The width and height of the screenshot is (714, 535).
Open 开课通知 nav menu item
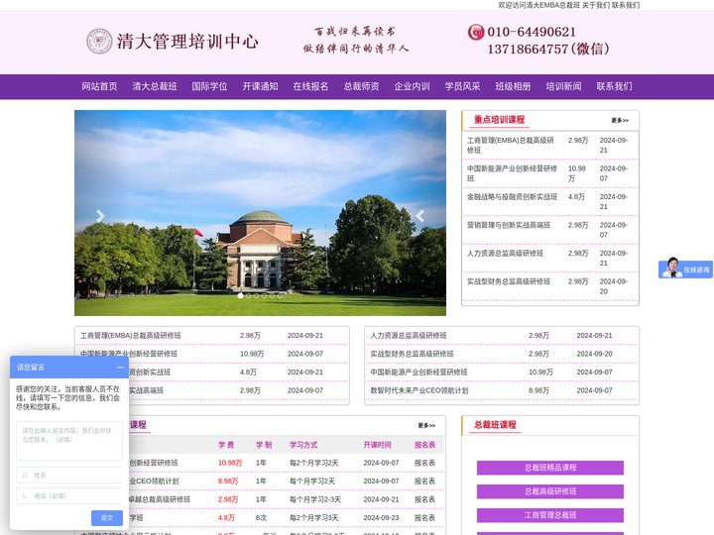(260, 86)
